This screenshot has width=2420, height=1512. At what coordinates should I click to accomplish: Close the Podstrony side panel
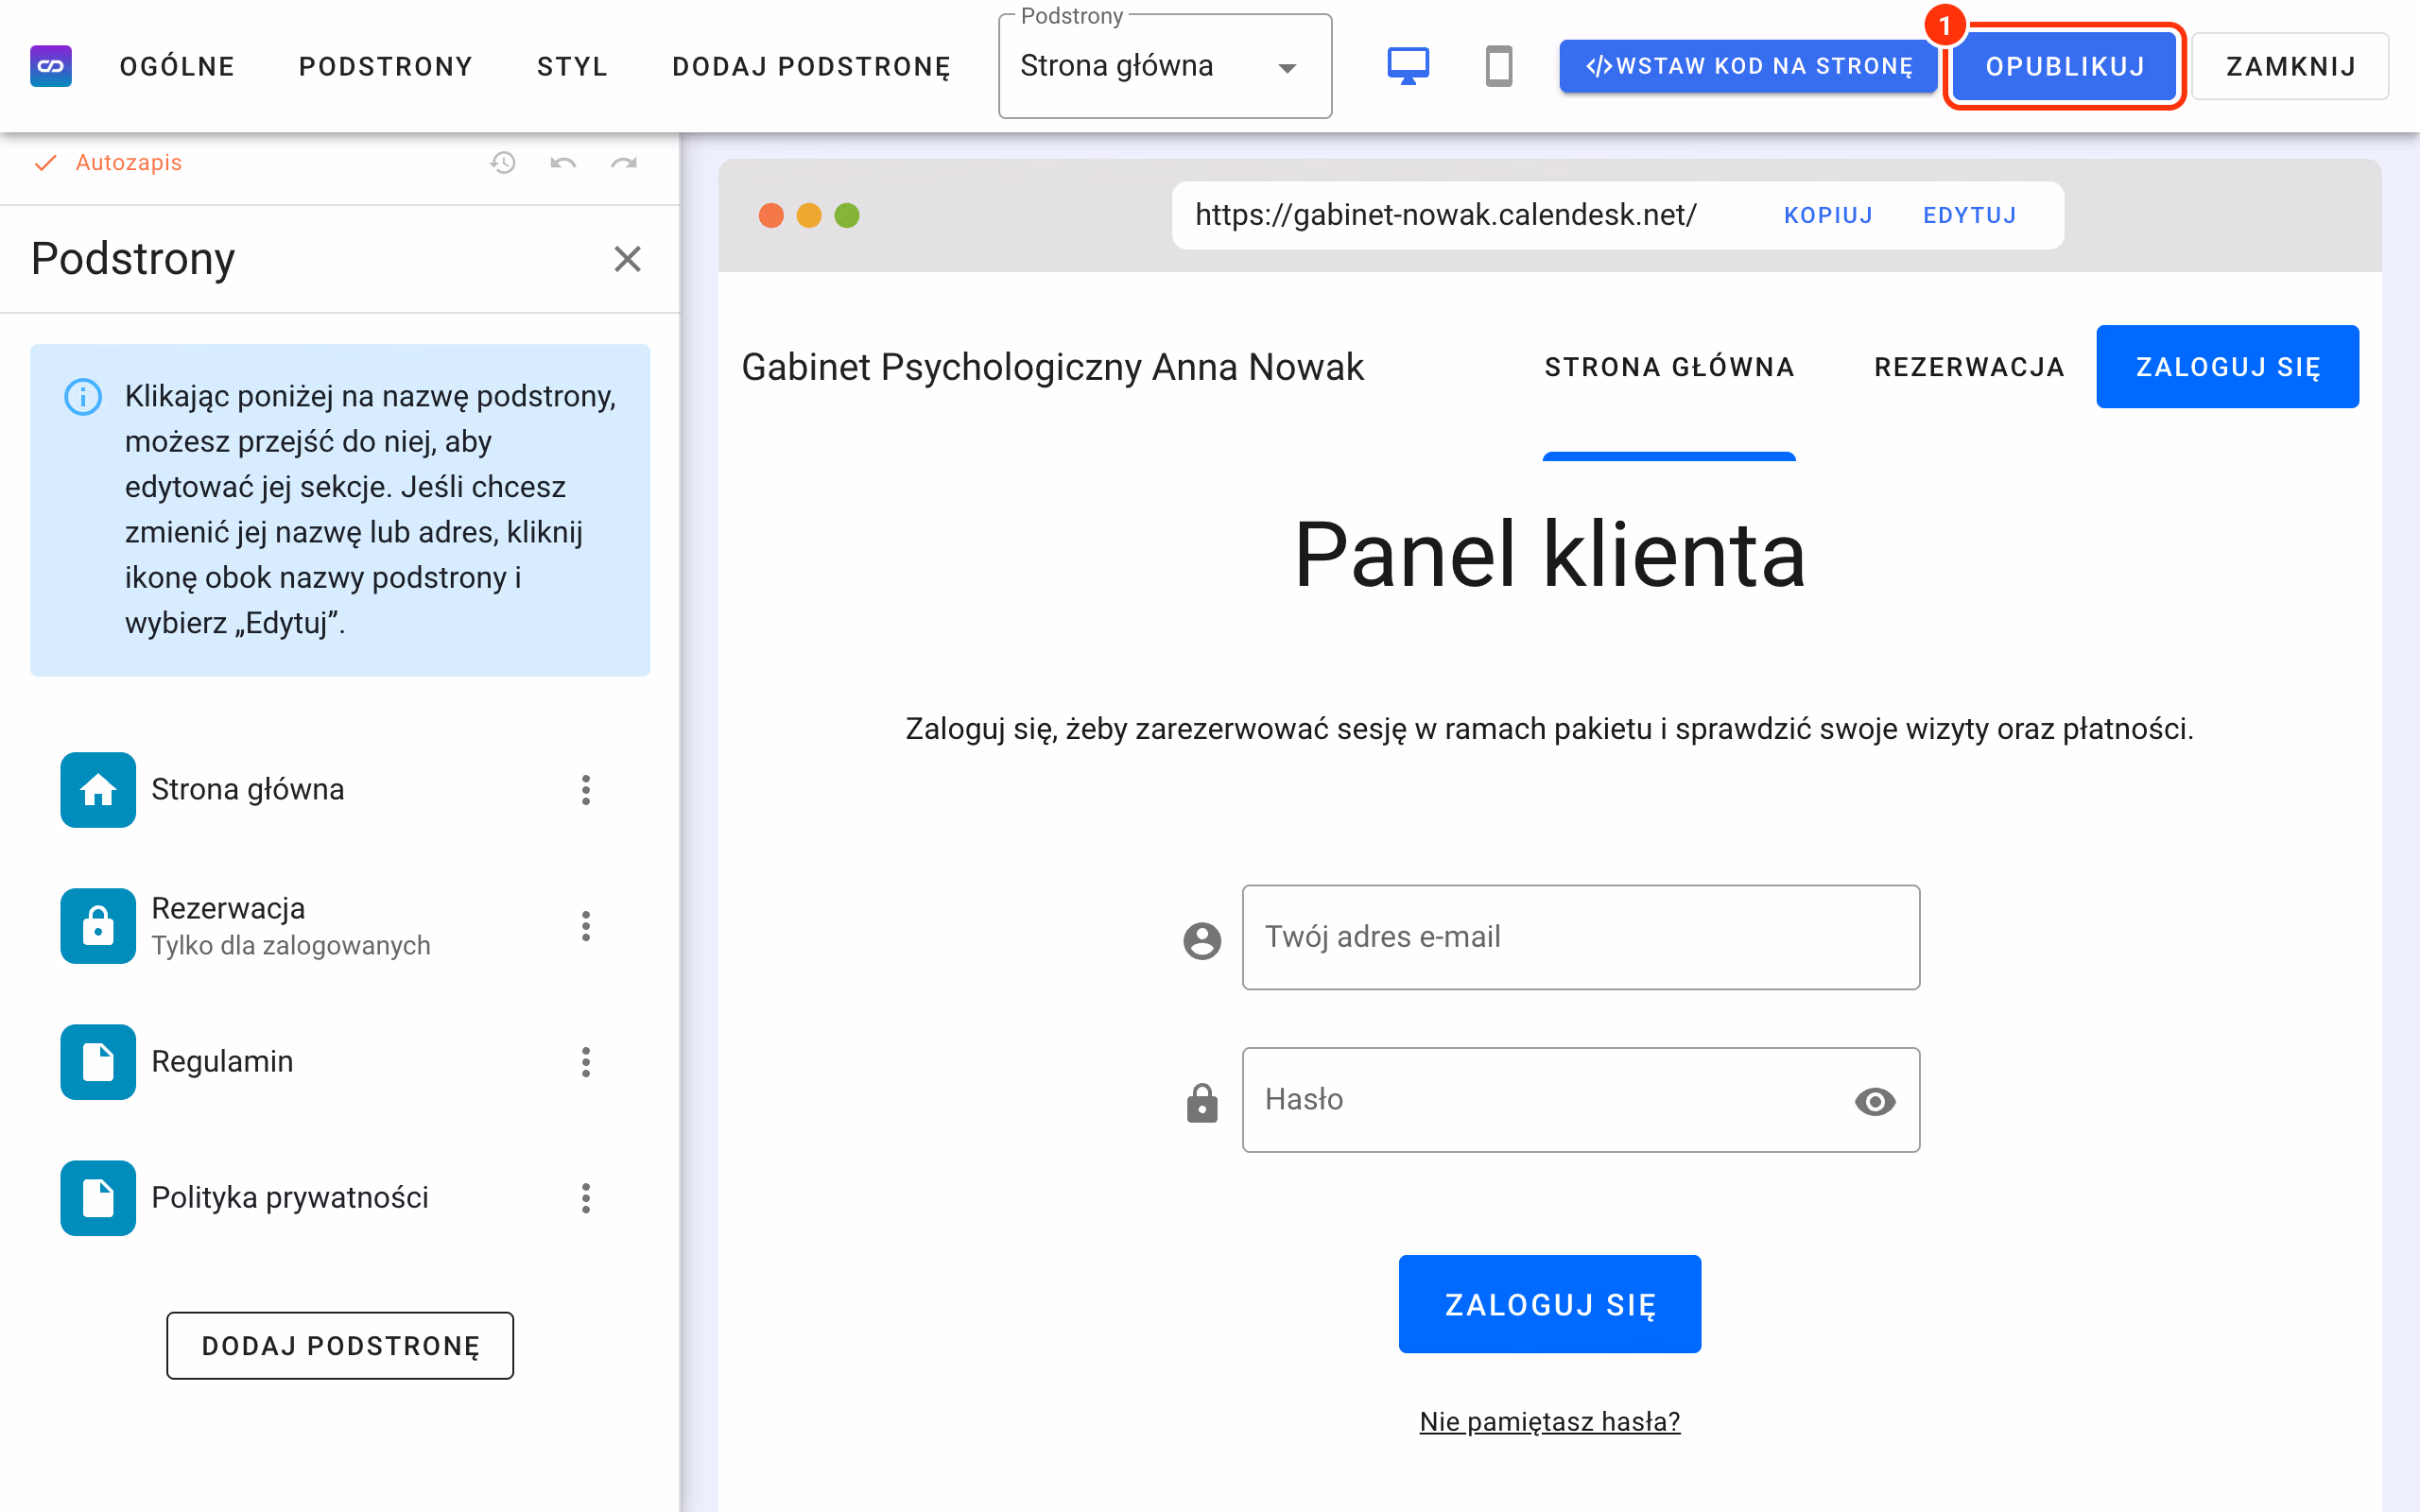click(627, 259)
